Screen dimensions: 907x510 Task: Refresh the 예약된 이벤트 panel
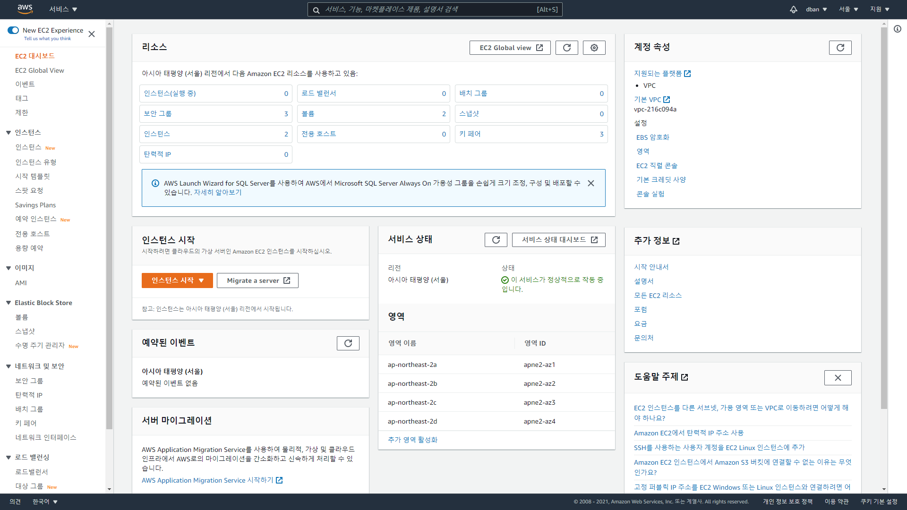point(348,343)
